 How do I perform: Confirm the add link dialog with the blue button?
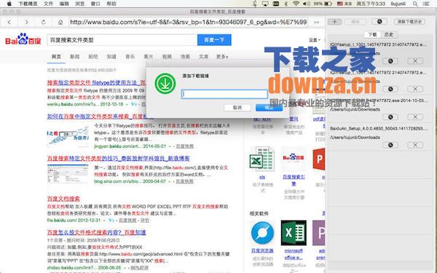269,108
